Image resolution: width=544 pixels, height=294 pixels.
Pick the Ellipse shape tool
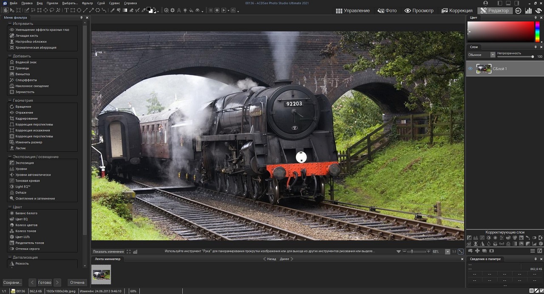pos(79,10)
